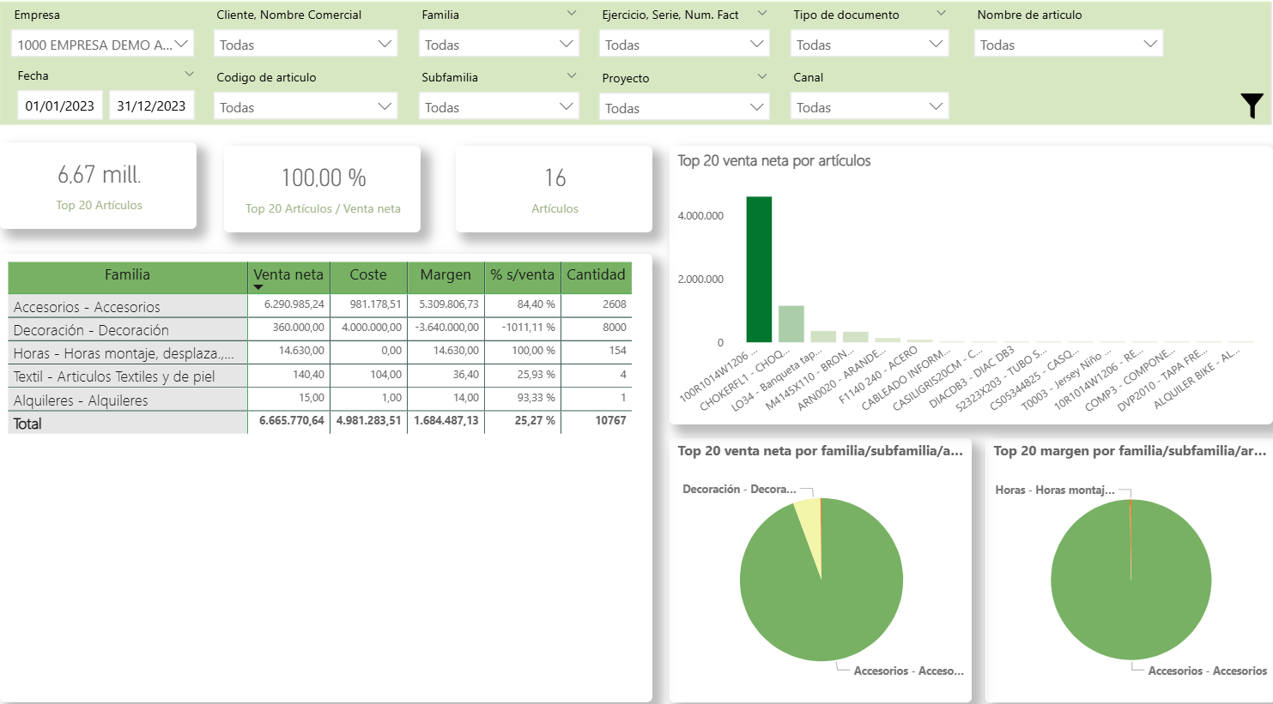Select the Decoración - Decoración table row
Image resolution: width=1273 pixels, height=704 pixels.
click(x=127, y=330)
